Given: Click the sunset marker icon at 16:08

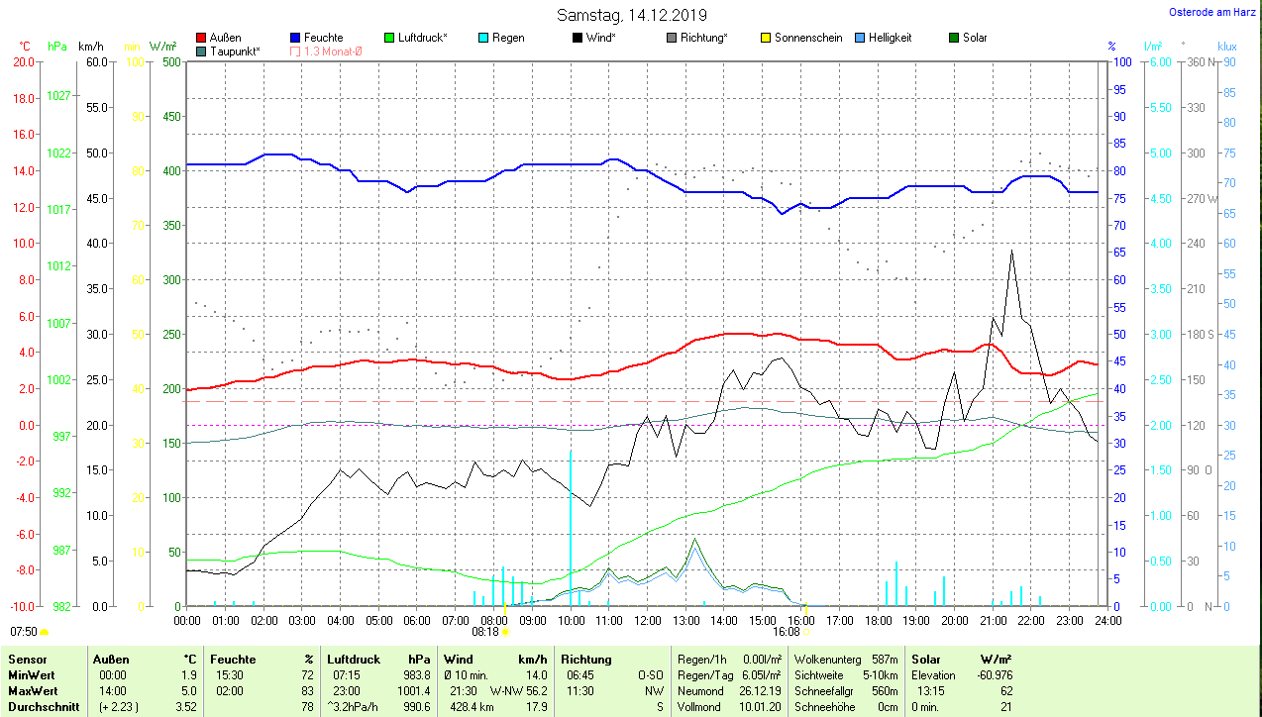Looking at the screenshot, I should 806,631.
